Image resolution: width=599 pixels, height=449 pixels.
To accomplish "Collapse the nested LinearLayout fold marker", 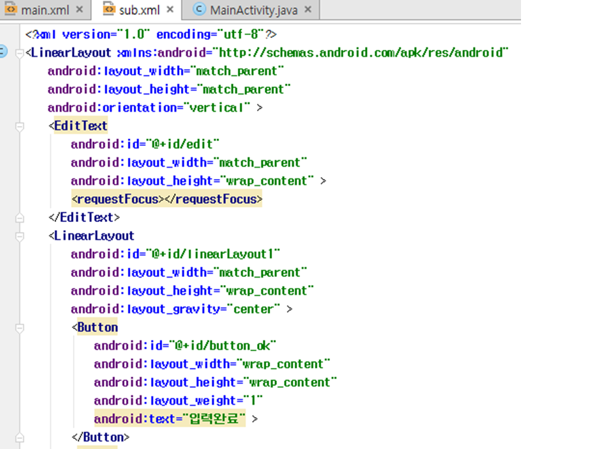I will (19, 236).
